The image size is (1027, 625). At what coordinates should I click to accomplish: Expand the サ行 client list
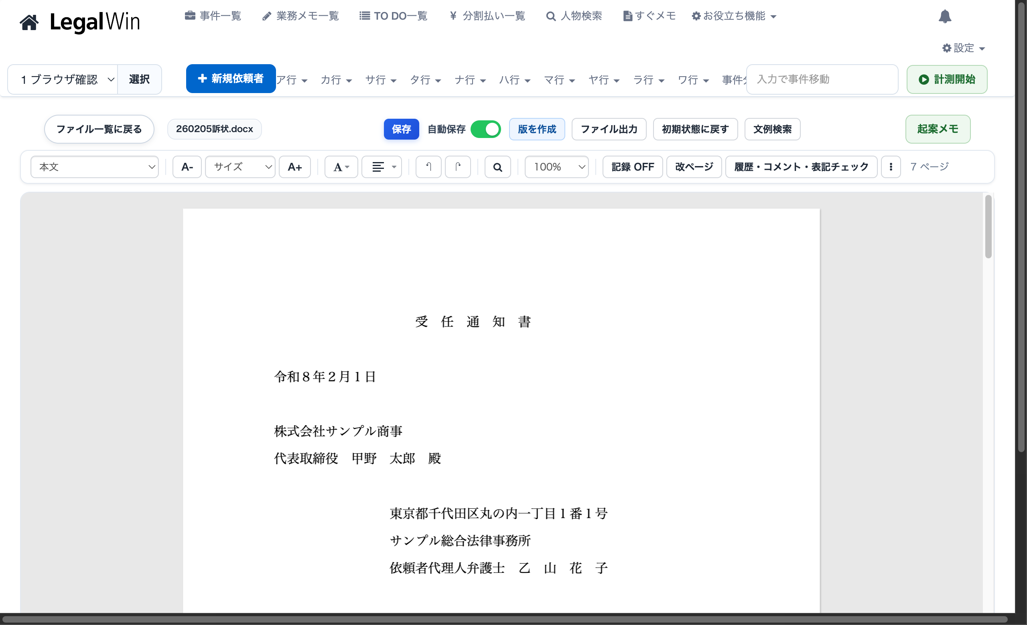381,79
